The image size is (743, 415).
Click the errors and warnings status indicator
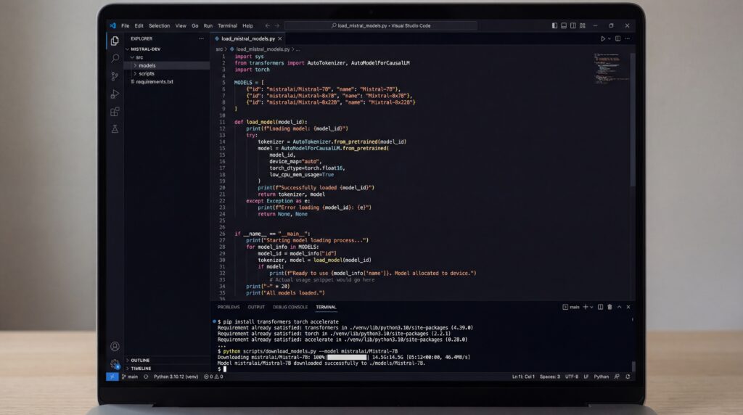pyautogui.click(x=214, y=377)
